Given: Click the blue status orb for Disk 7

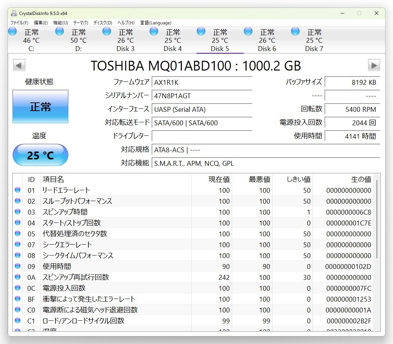Looking at the screenshot, I should (x=295, y=32).
